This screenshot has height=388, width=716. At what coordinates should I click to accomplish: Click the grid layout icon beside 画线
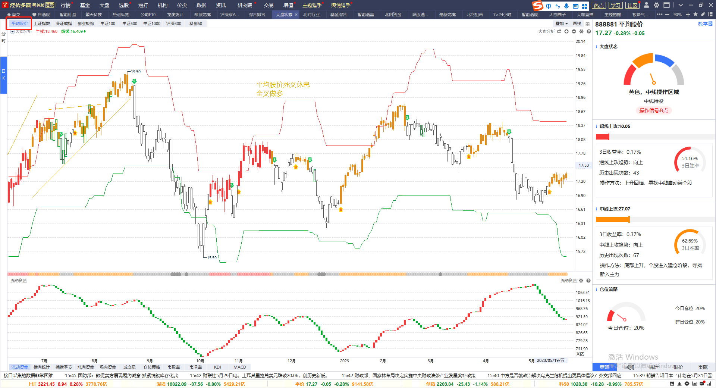(588, 24)
